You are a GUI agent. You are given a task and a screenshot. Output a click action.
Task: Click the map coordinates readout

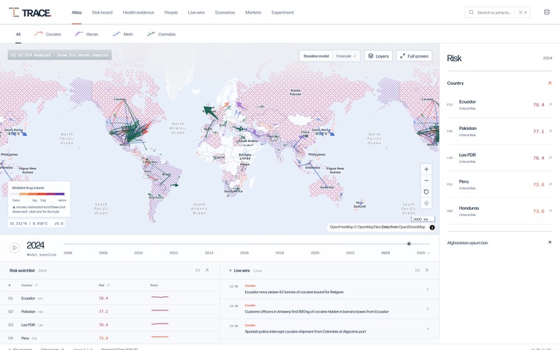(x=36, y=224)
